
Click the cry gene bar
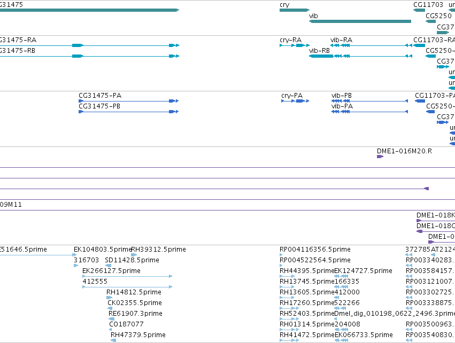point(294,10)
